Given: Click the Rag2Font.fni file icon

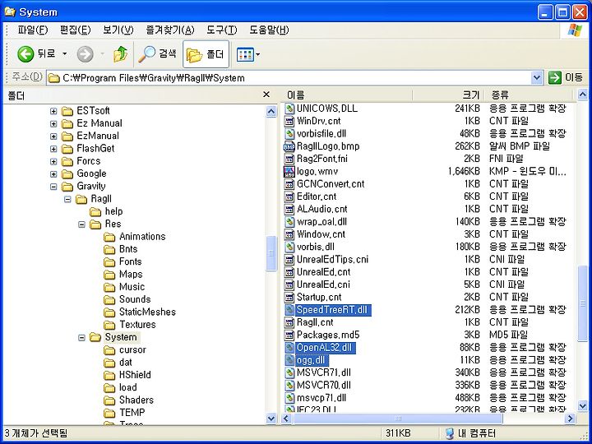Looking at the screenshot, I should (x=289, y=159).
